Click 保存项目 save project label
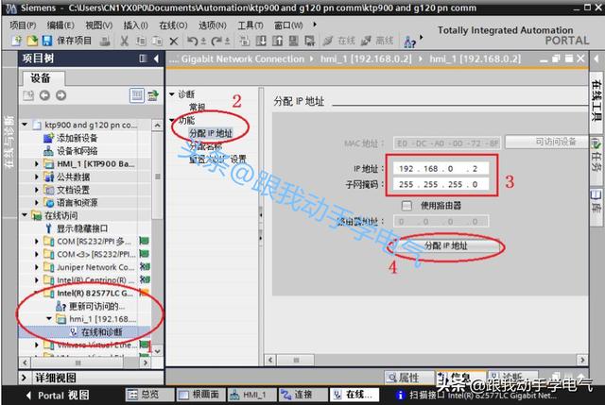The image size is (605, 405). click(74, 41)
